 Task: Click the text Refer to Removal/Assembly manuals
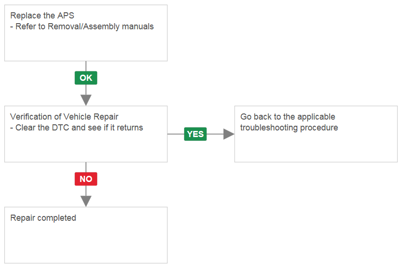[85, 26]
